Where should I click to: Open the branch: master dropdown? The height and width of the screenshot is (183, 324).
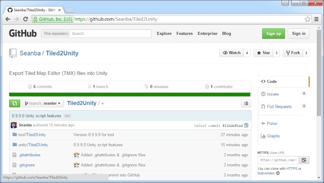(x=43, y=103)
